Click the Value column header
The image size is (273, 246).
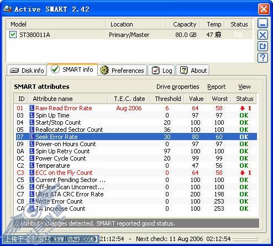[x=196, y=99]
